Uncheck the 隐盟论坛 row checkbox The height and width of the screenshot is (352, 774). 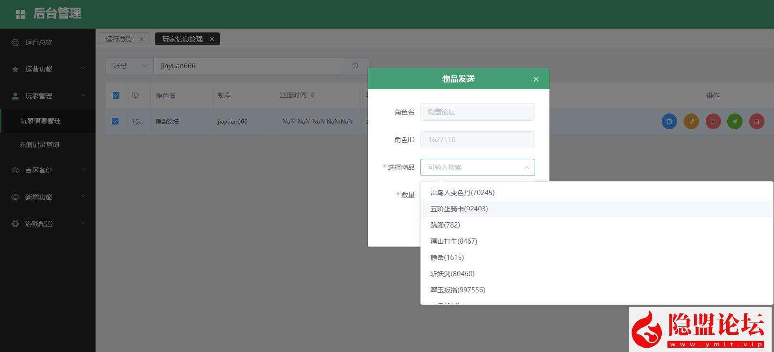point(115,121)
